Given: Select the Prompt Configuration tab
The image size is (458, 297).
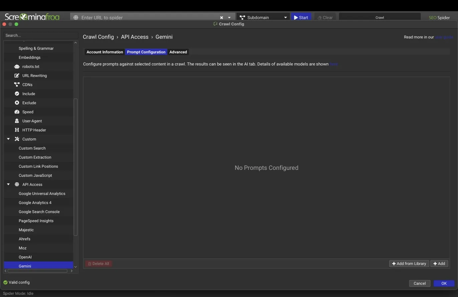Looking at the screenshot, I should (146, 52).
